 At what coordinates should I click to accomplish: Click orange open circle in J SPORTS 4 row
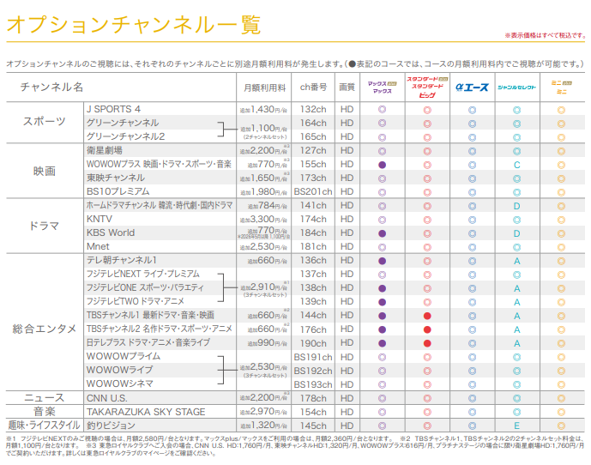click(x=561, y=110)
